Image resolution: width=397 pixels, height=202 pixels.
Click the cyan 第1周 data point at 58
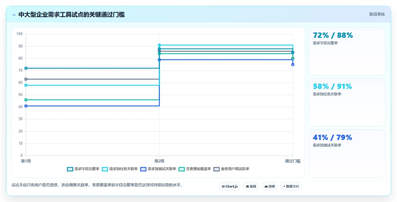tap(26, 85)
